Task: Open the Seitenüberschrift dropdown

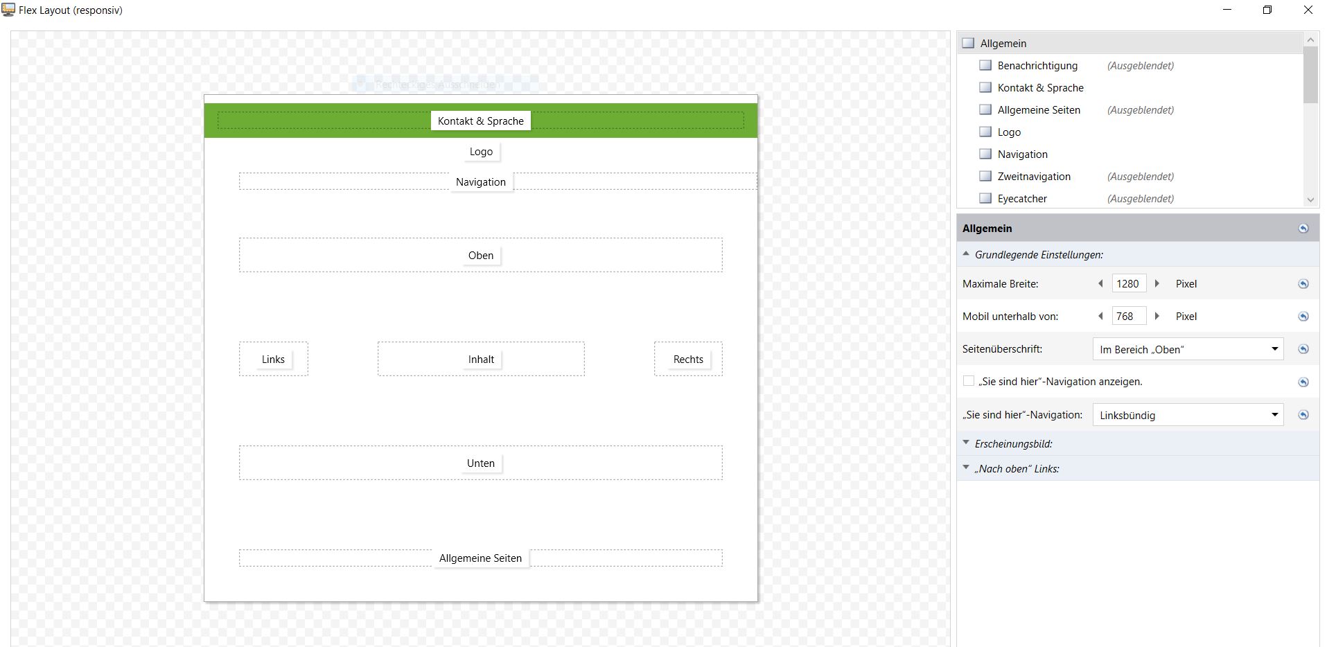Action: [x=1188, y=349]
